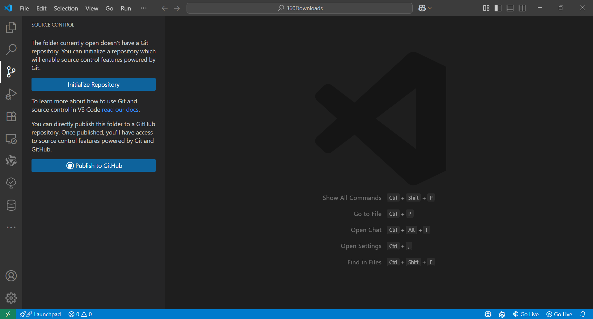Open the Selection menu

point(66,8)
